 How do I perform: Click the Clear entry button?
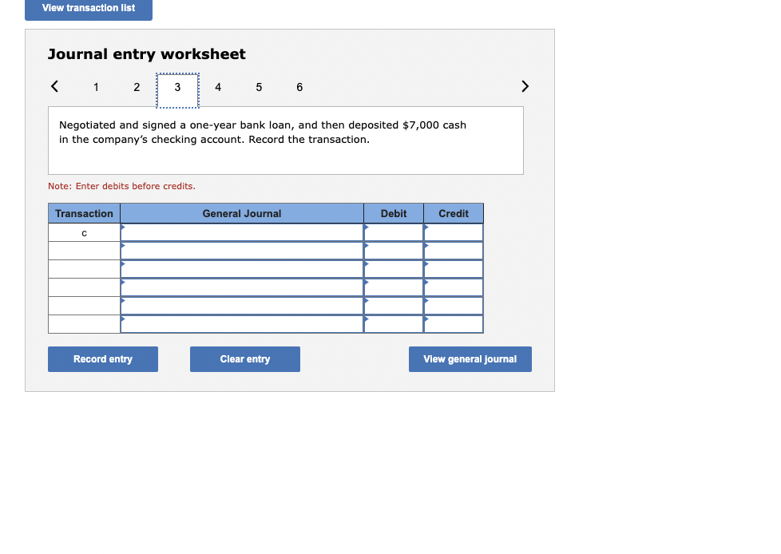tap(245, 359)
